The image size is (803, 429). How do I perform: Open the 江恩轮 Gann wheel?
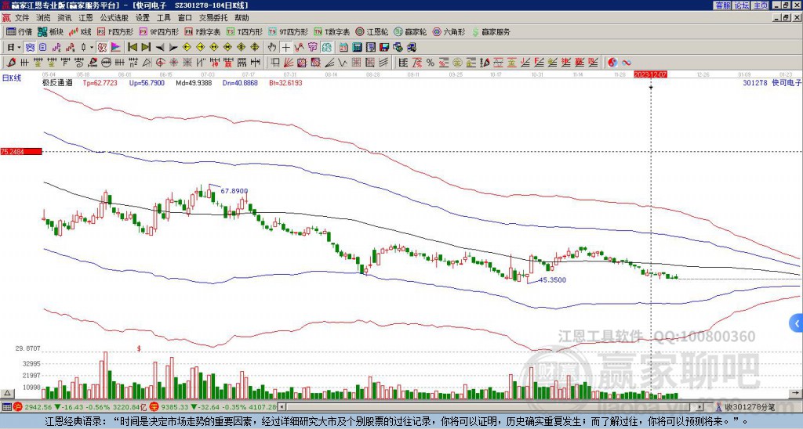coord(372,31)
